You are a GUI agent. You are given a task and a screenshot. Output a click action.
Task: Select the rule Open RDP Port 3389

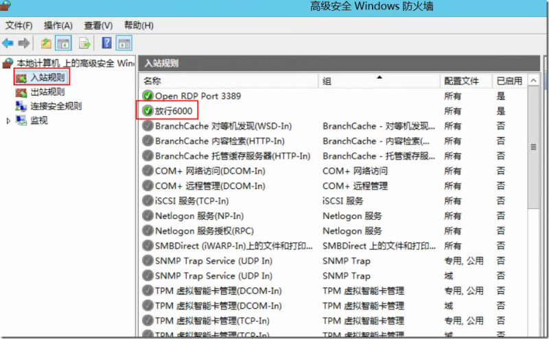click(x=198, y=96)
